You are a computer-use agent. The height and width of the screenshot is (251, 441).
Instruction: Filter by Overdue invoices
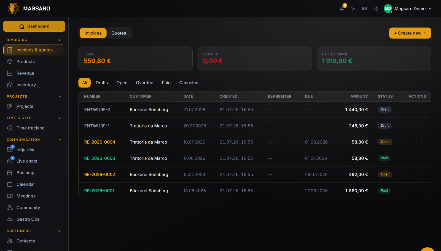144,83
